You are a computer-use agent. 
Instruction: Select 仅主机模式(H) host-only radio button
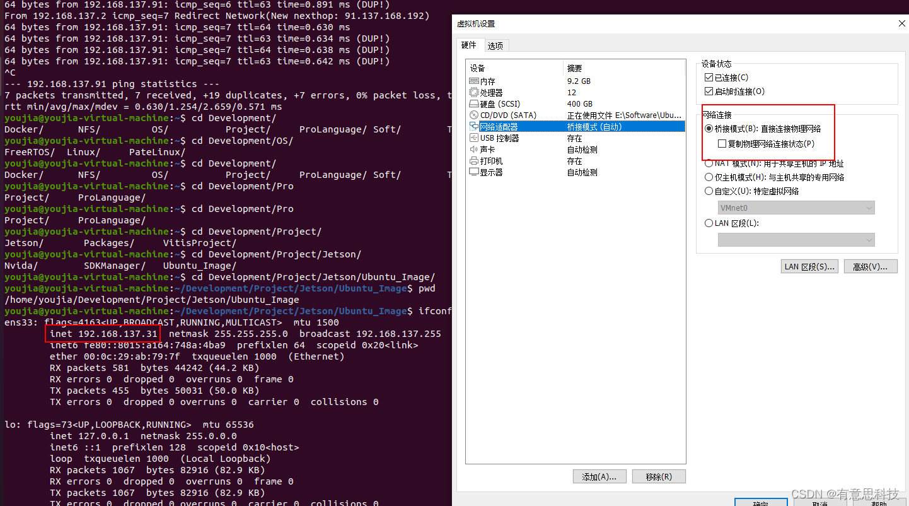[x=709, y=177]
